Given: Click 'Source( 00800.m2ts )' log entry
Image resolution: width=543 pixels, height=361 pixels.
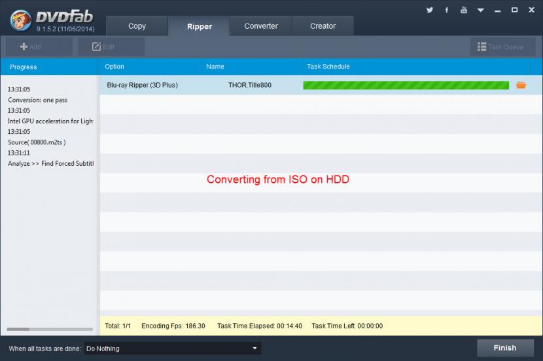Looking at the screenshot, I should (37, 142).
